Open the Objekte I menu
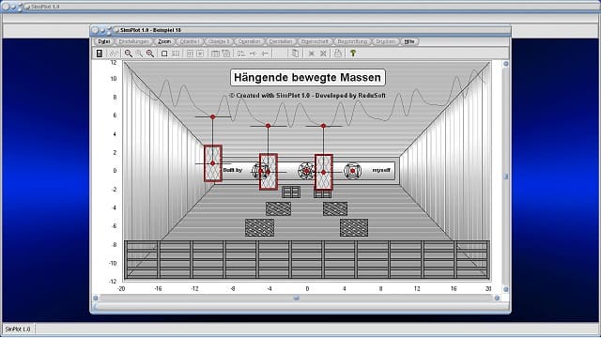The image size is (601, 338). [x=190, y=41]
